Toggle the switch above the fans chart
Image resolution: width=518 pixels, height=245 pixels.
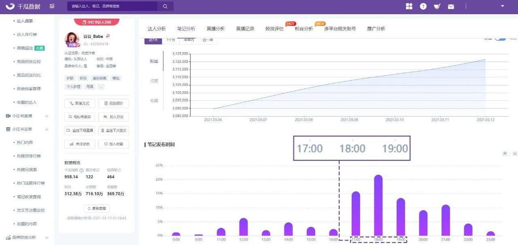pos(500,38)
